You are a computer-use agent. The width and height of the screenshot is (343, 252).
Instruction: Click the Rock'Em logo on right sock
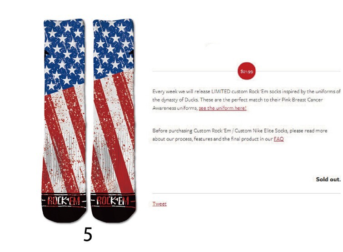pos(113,201)
